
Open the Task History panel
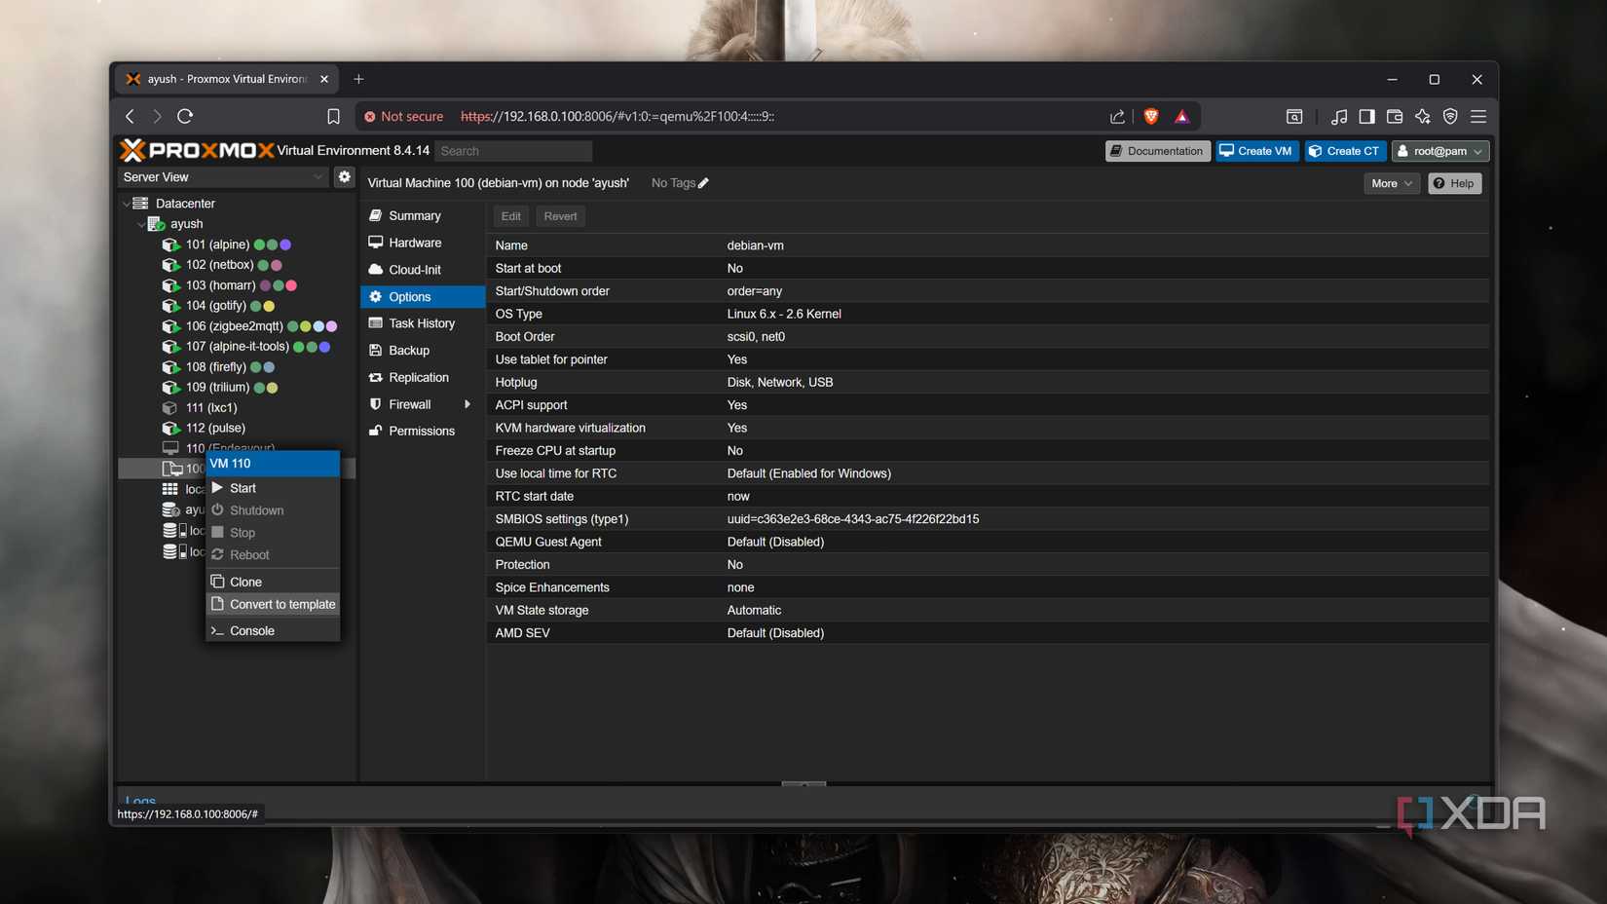click(421, 322)
